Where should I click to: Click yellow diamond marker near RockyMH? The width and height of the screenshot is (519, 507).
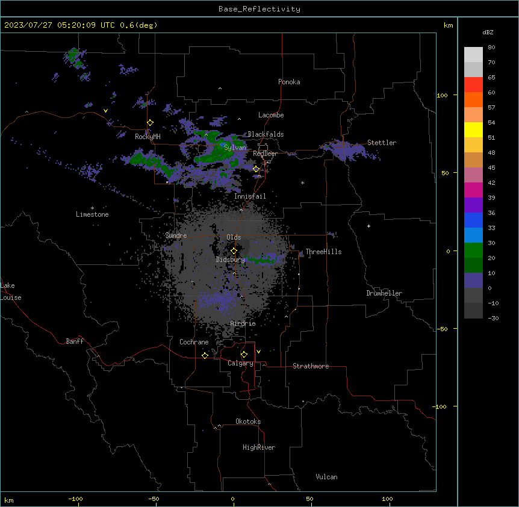tap(151, 123)
